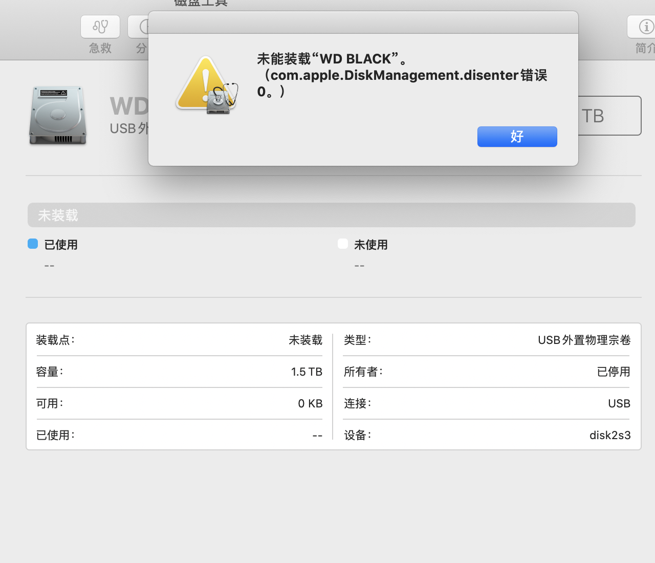655x563 pixels.
Task: Click the 好 button in error dialog
Action: [x=517, y=137]
